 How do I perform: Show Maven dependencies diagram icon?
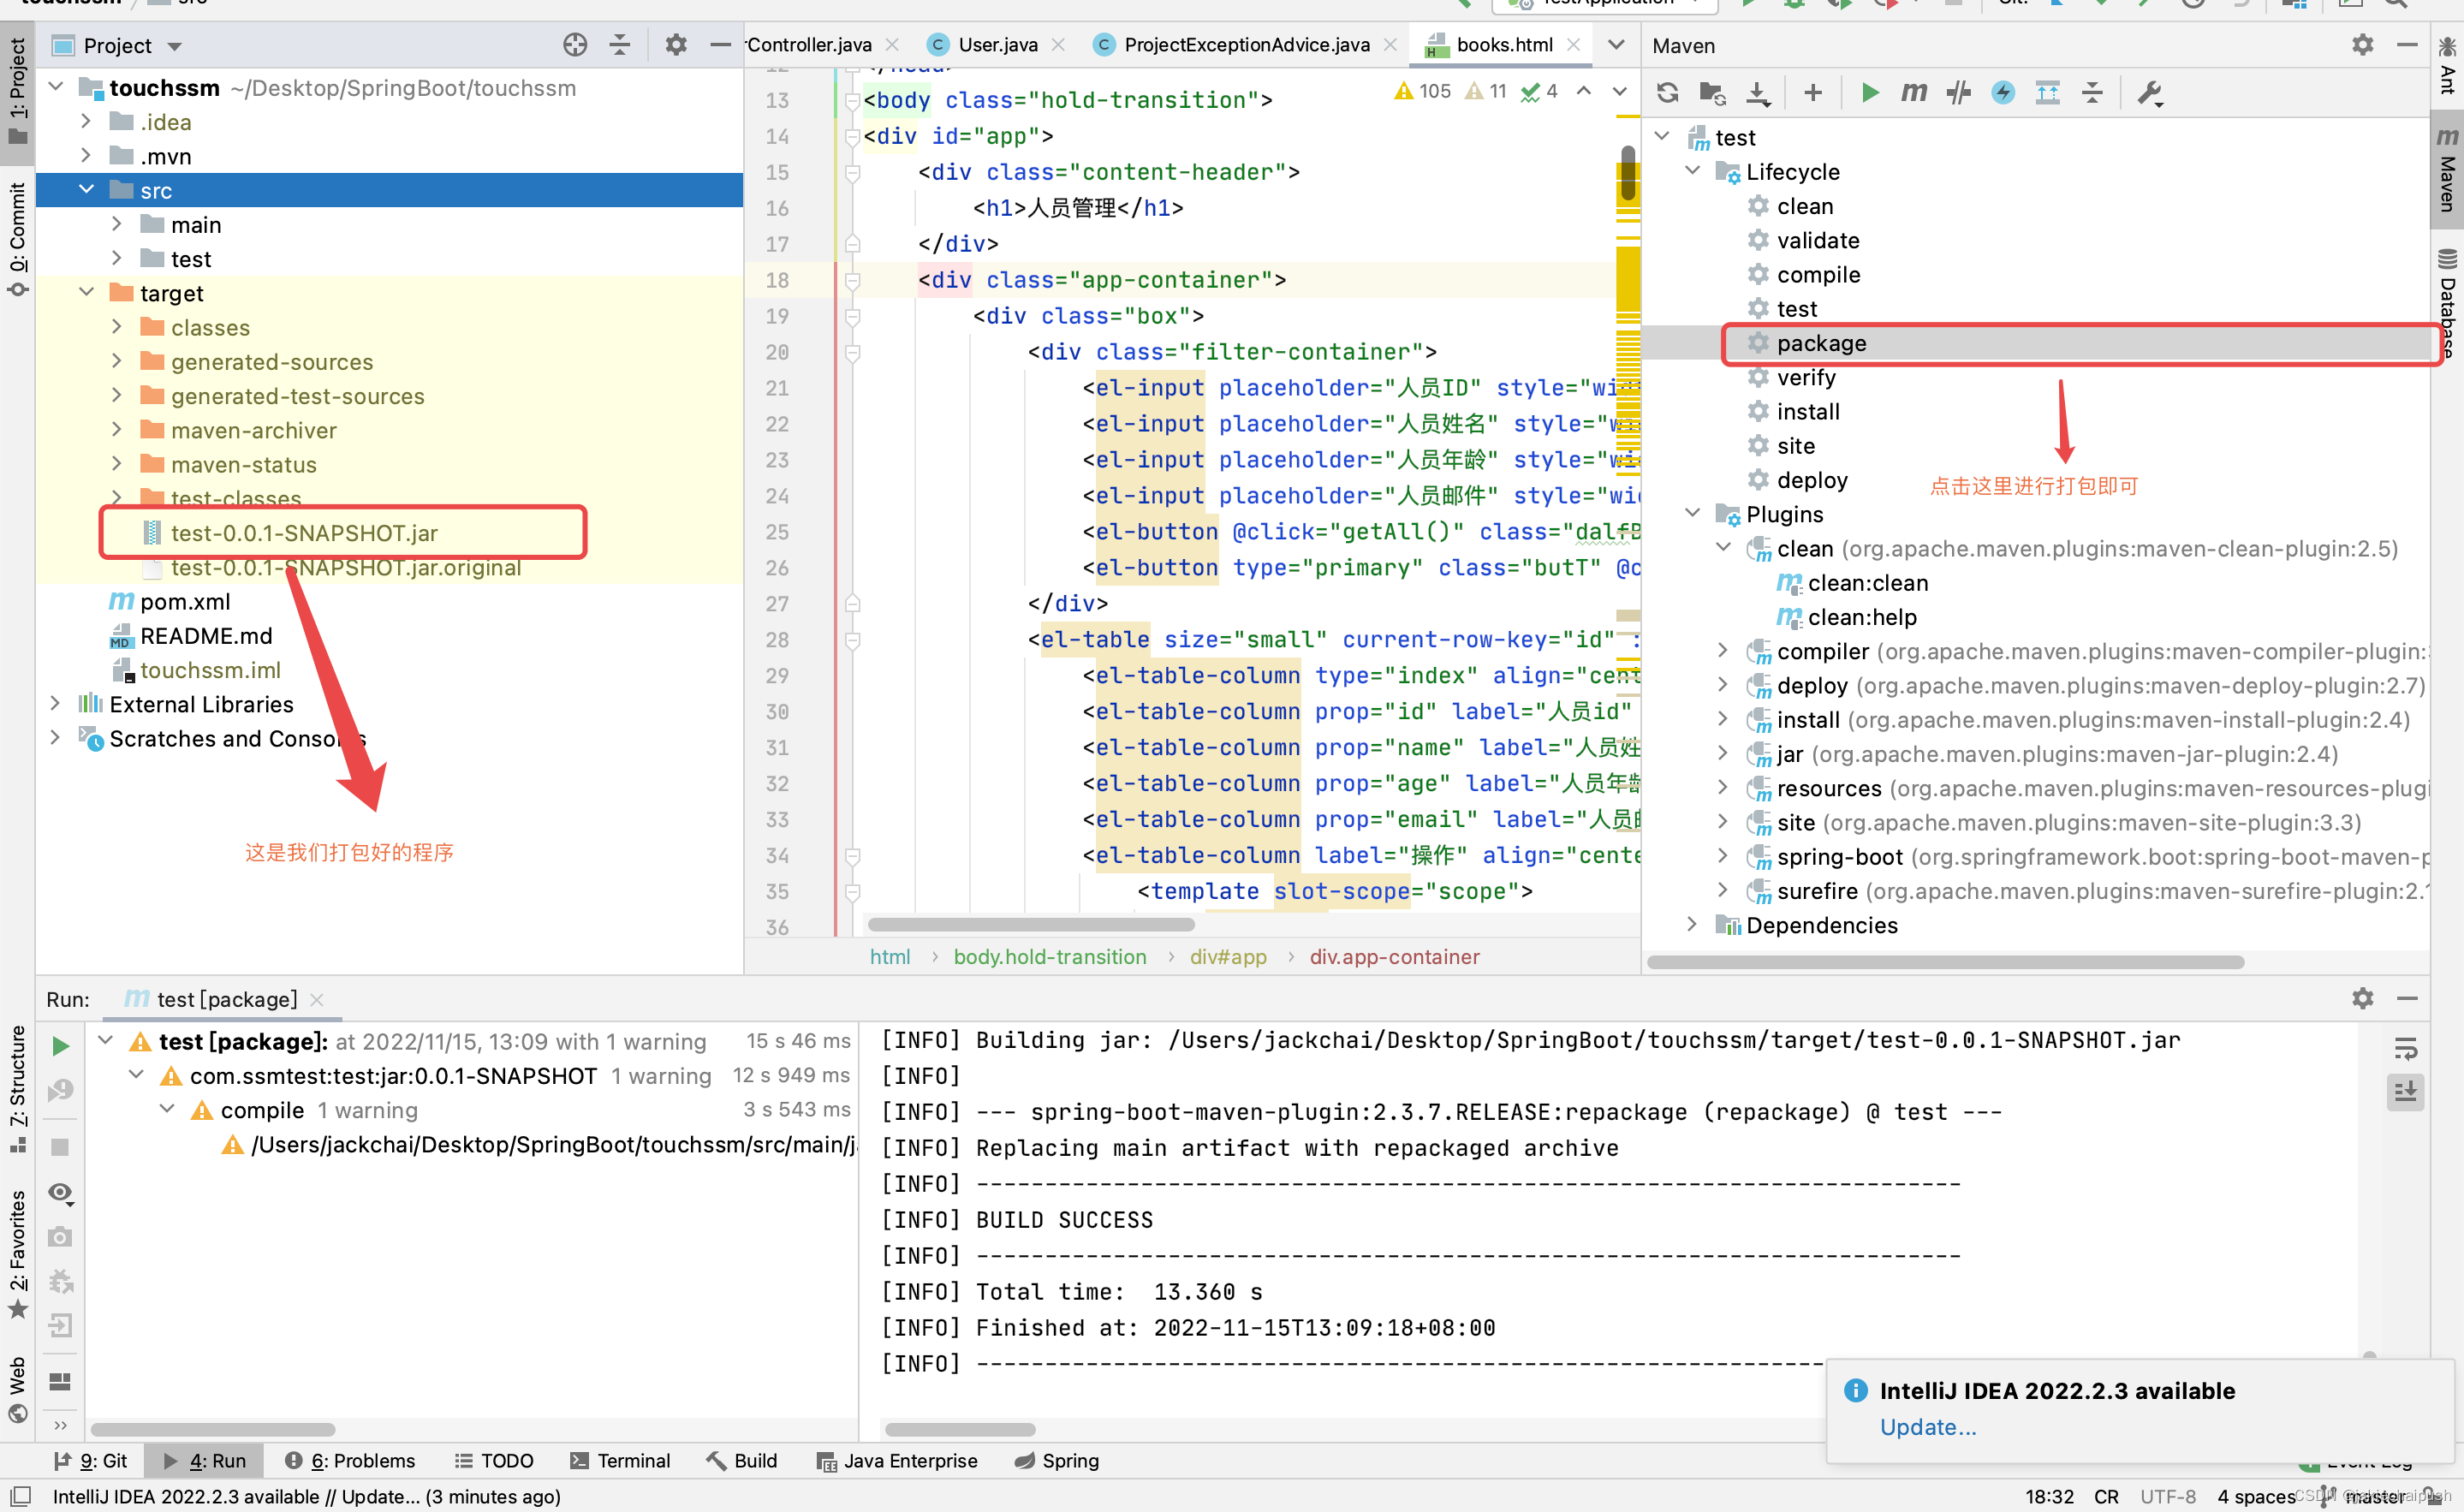point(2047,93)
